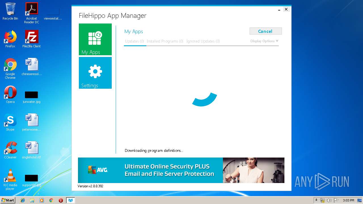Screen dimensions: 363x204
Task: Click the 3:03 PM clock
Action: pos(348,200)
